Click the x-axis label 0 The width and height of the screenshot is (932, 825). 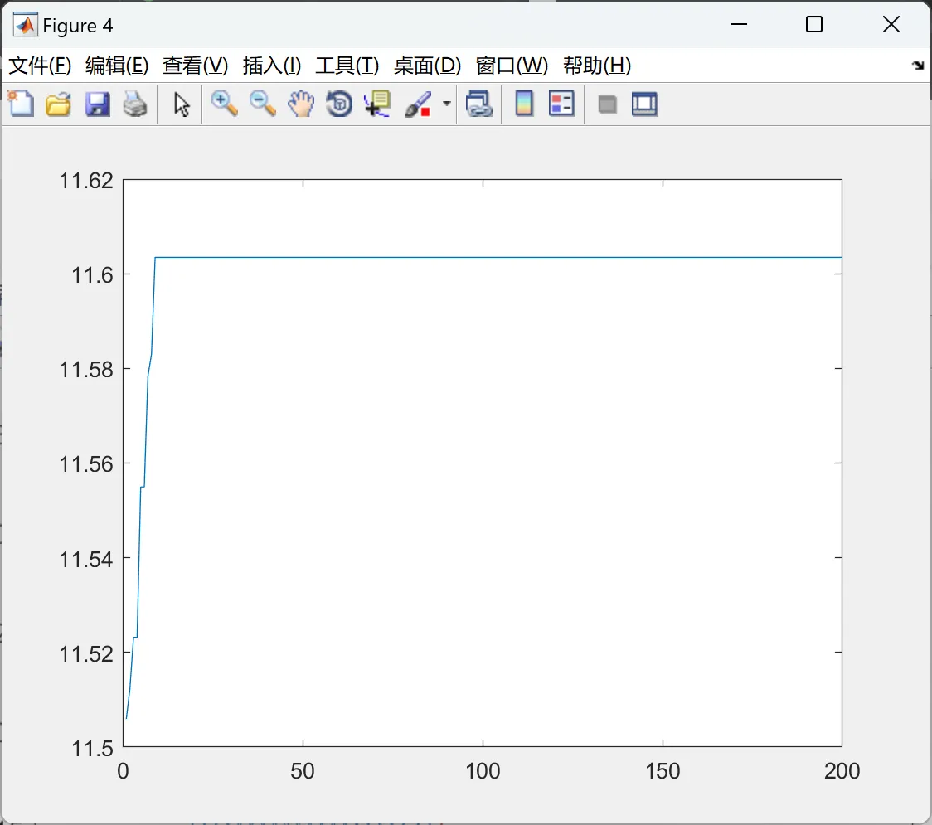(x=123, y=771)
